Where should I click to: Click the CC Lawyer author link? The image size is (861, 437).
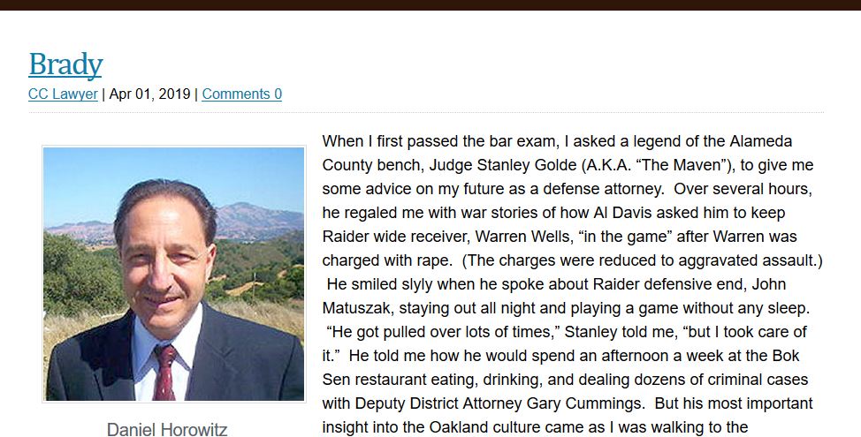point(63,94)
